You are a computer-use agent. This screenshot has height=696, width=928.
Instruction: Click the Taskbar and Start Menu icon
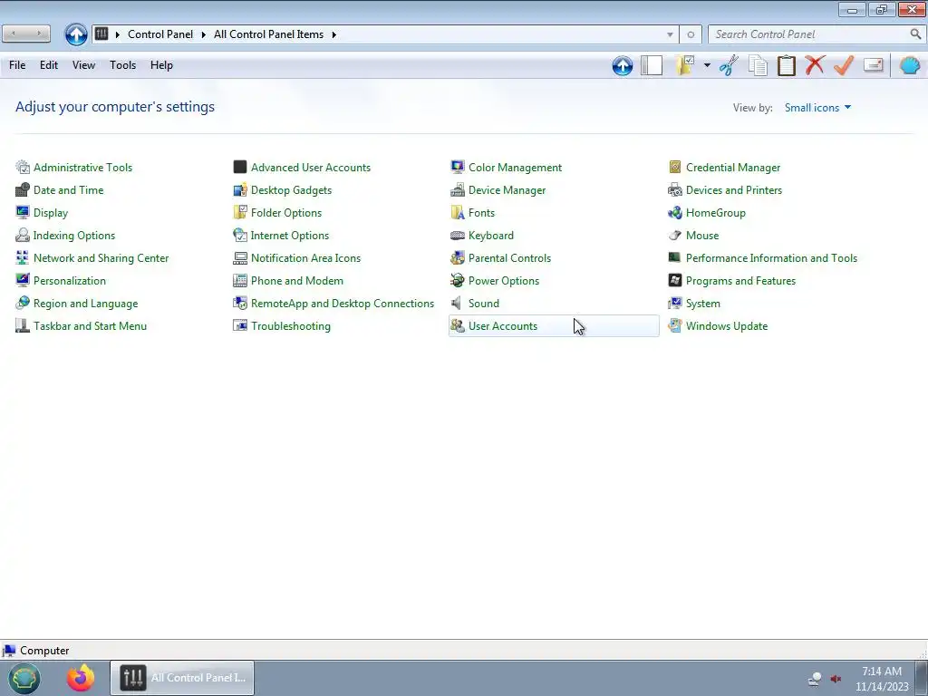(23, 326)
